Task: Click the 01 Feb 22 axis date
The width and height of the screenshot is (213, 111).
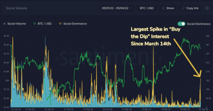Action: coord(69,109)
